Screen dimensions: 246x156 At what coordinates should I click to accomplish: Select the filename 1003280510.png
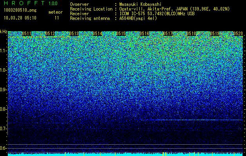20,10
